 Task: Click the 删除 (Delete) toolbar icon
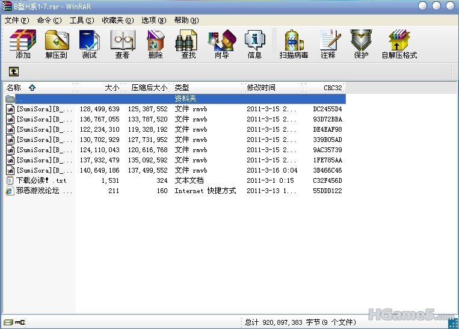(x=155, y=44)
